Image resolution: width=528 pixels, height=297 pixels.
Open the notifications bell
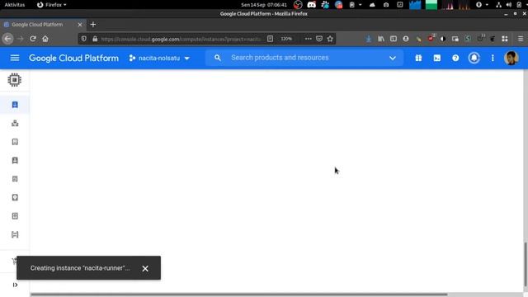474,58
